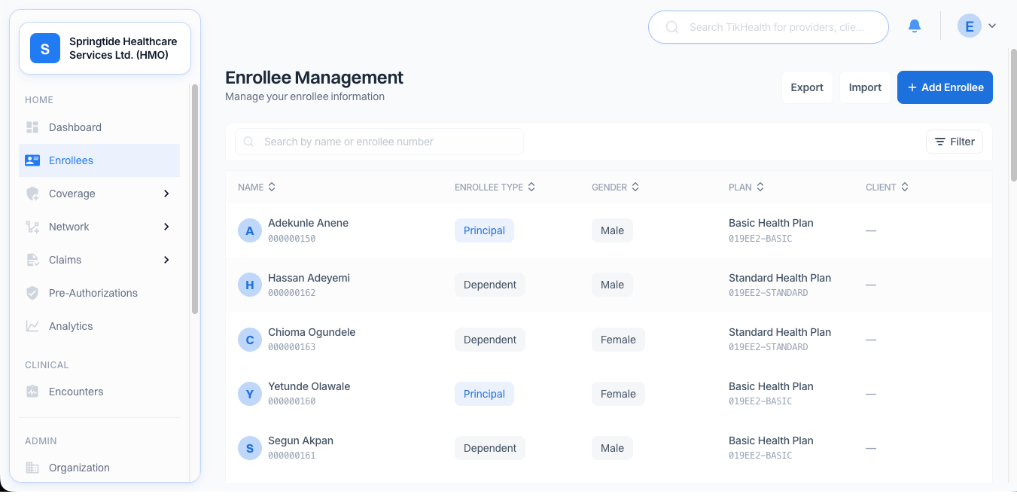
Task: Expand the Coverage submenu chevron
Action: pos(166,194)
